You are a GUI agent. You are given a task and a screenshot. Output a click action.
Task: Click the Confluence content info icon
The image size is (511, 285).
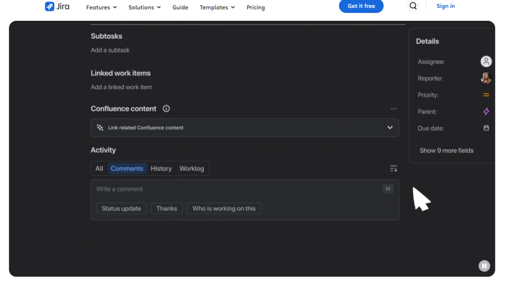pos(166,109)
